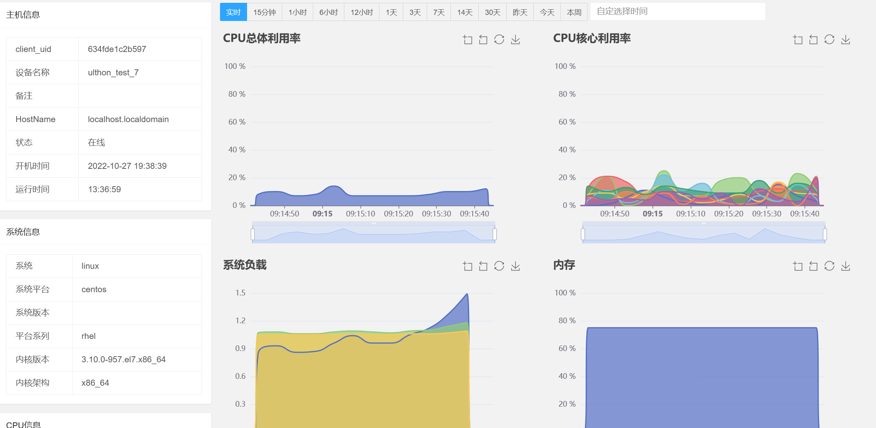The height and width of the screenshot is (428, 876).
Task: Click area zoom icon on 系统负载 chart
Action: (x=467, y=266)
